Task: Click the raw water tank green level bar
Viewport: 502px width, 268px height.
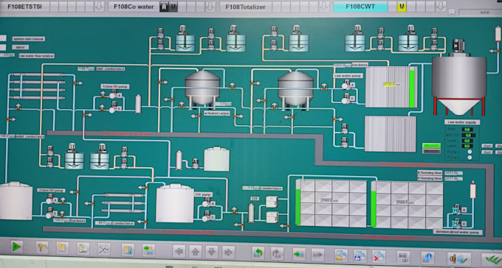Action: pyautogui.click(x=412, y=89)
